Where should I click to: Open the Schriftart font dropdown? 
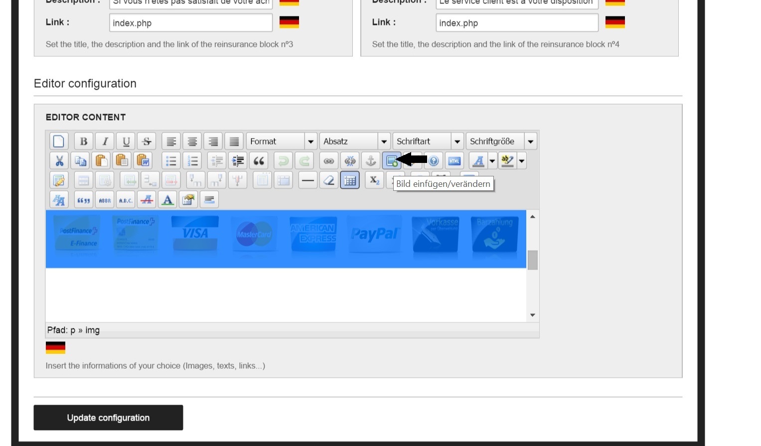pos(428,142)
